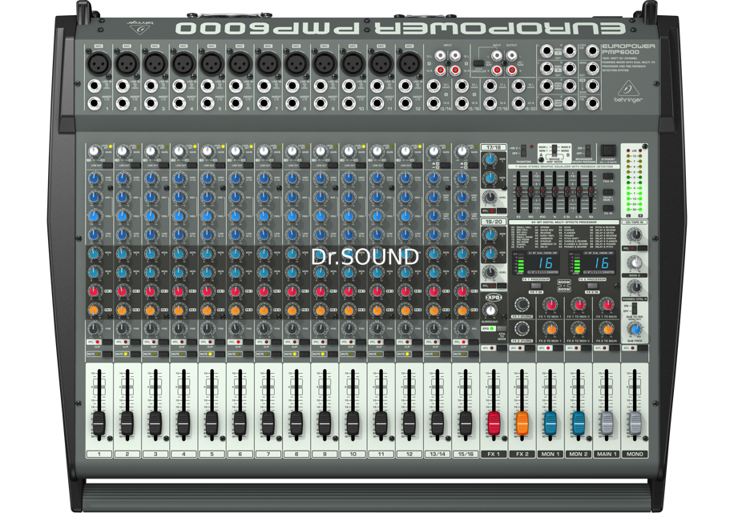The image size is (734, 513).
Task: Click the FX 1 TO MON 1 knob
Action: pyautogui.click(x=550, y=306)
